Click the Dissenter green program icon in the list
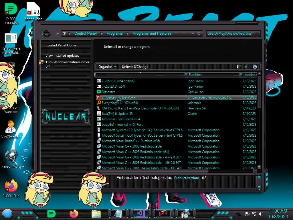The width and height of the screenshot is (293, 220). [x=99, y=92]
